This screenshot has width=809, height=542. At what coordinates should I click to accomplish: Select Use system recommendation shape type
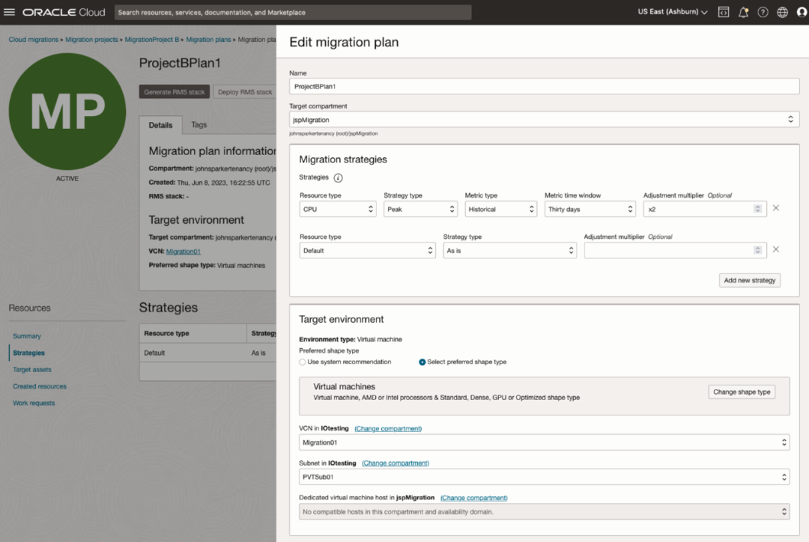point(302,362)
